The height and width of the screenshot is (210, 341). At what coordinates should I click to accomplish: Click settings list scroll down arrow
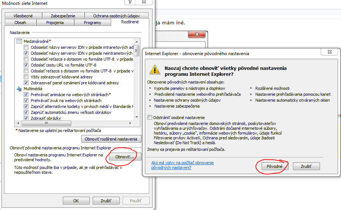point(137,117)
